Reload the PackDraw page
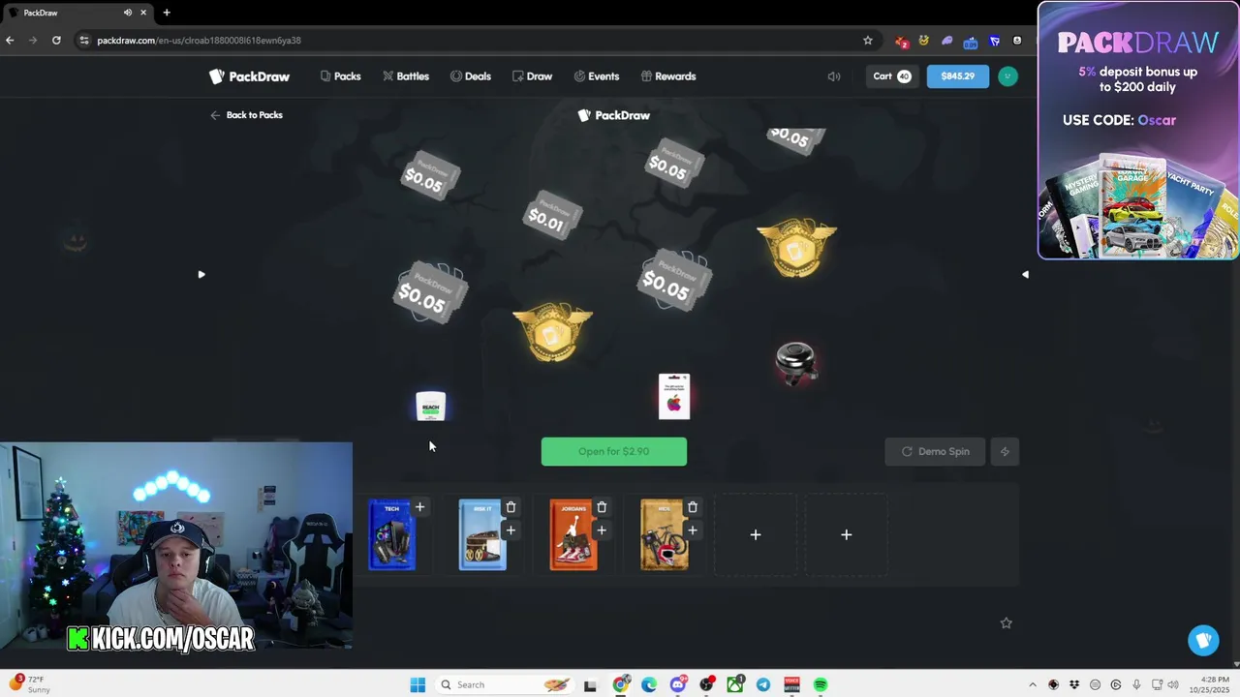This screenshot has width=1240, height=697. click(x=56, y=41)
